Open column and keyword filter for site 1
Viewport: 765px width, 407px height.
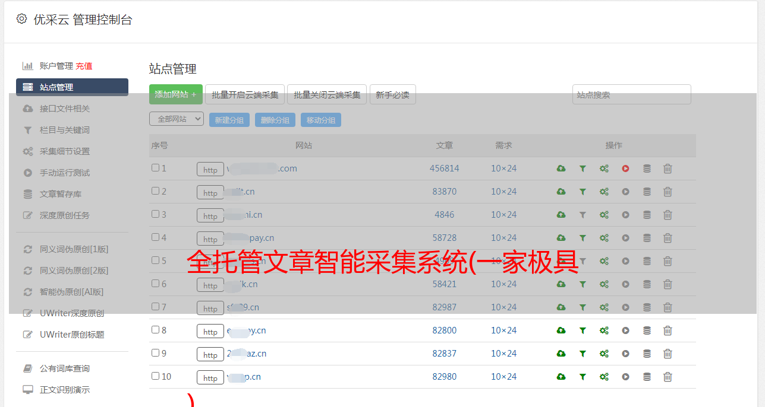point(583,168)
